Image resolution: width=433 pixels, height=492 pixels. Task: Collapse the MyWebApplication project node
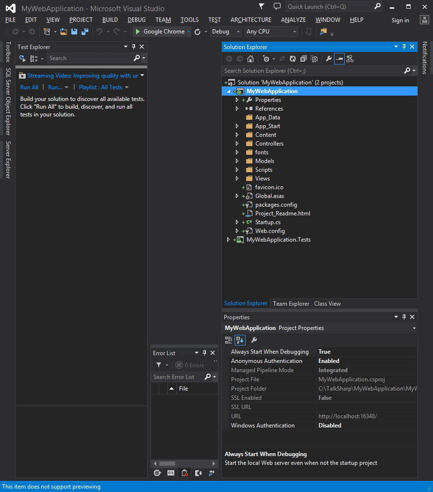tap(229, 91)
